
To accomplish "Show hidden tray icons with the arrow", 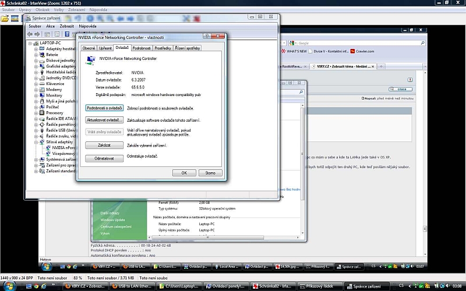I will coord(410,286).
